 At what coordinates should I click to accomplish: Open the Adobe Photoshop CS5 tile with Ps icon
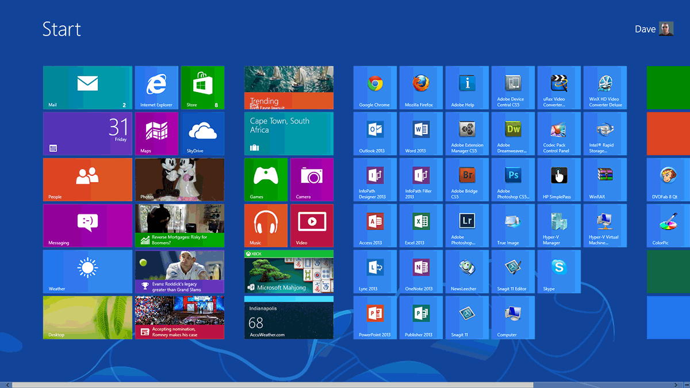tap(513, 179)
